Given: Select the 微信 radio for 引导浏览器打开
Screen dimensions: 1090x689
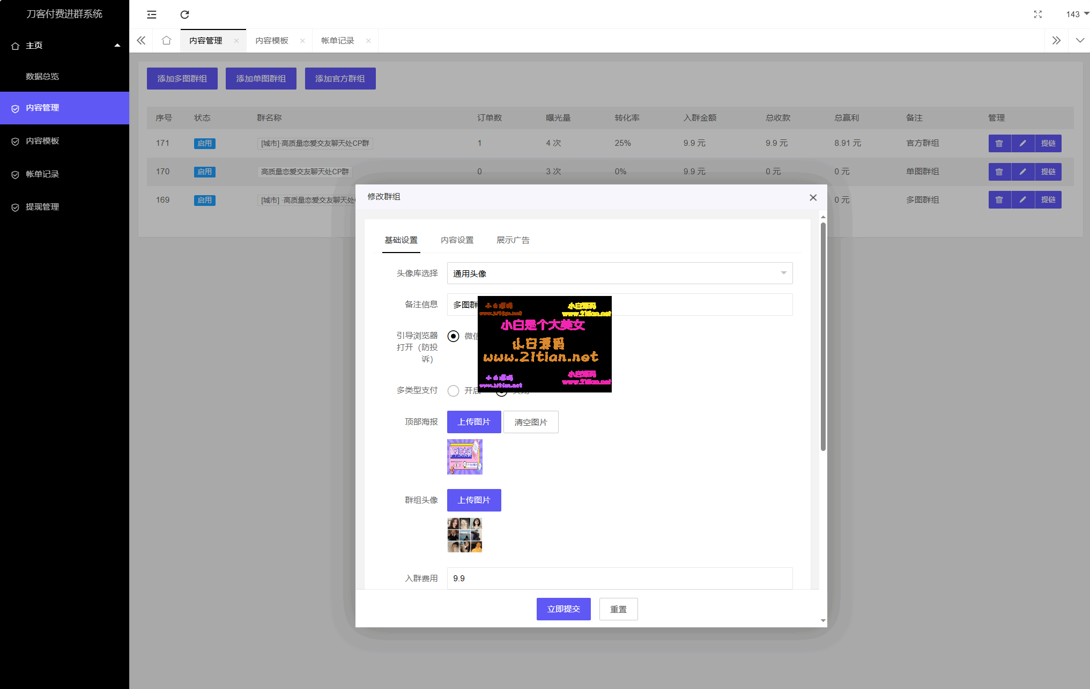Looking at the screenshot, I should (454, 336).
